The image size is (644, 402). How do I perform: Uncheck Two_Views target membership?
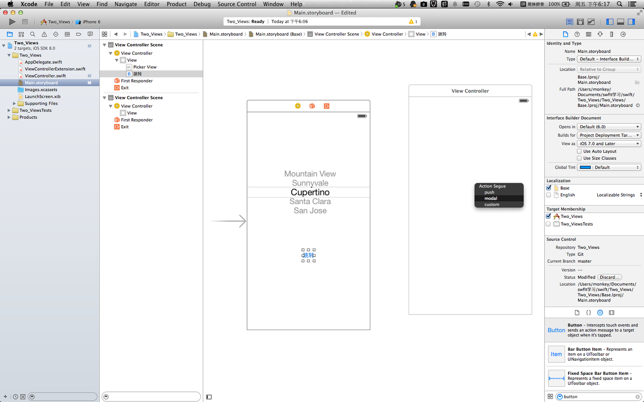click(x=549, y=216)
